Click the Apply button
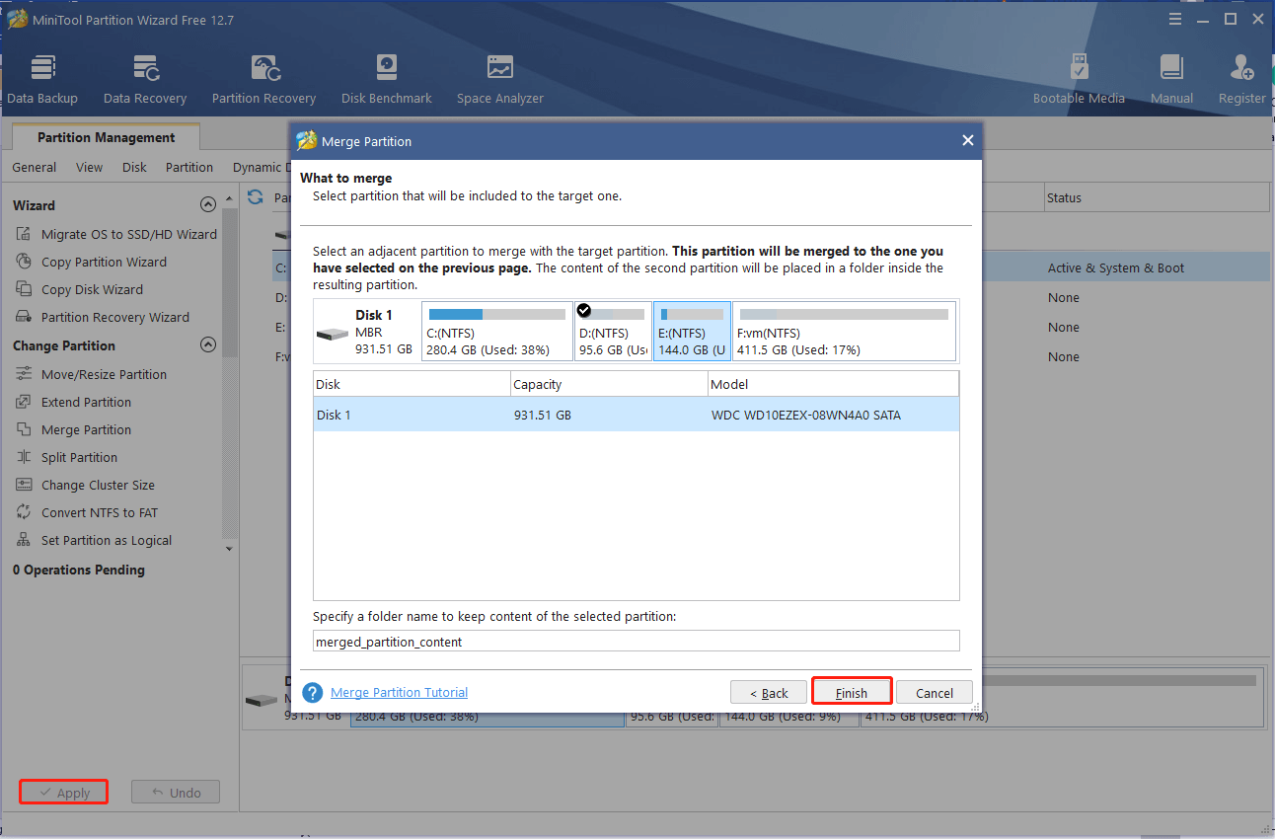This screenshot has height=839, width=1275. [x=64, y=792]
